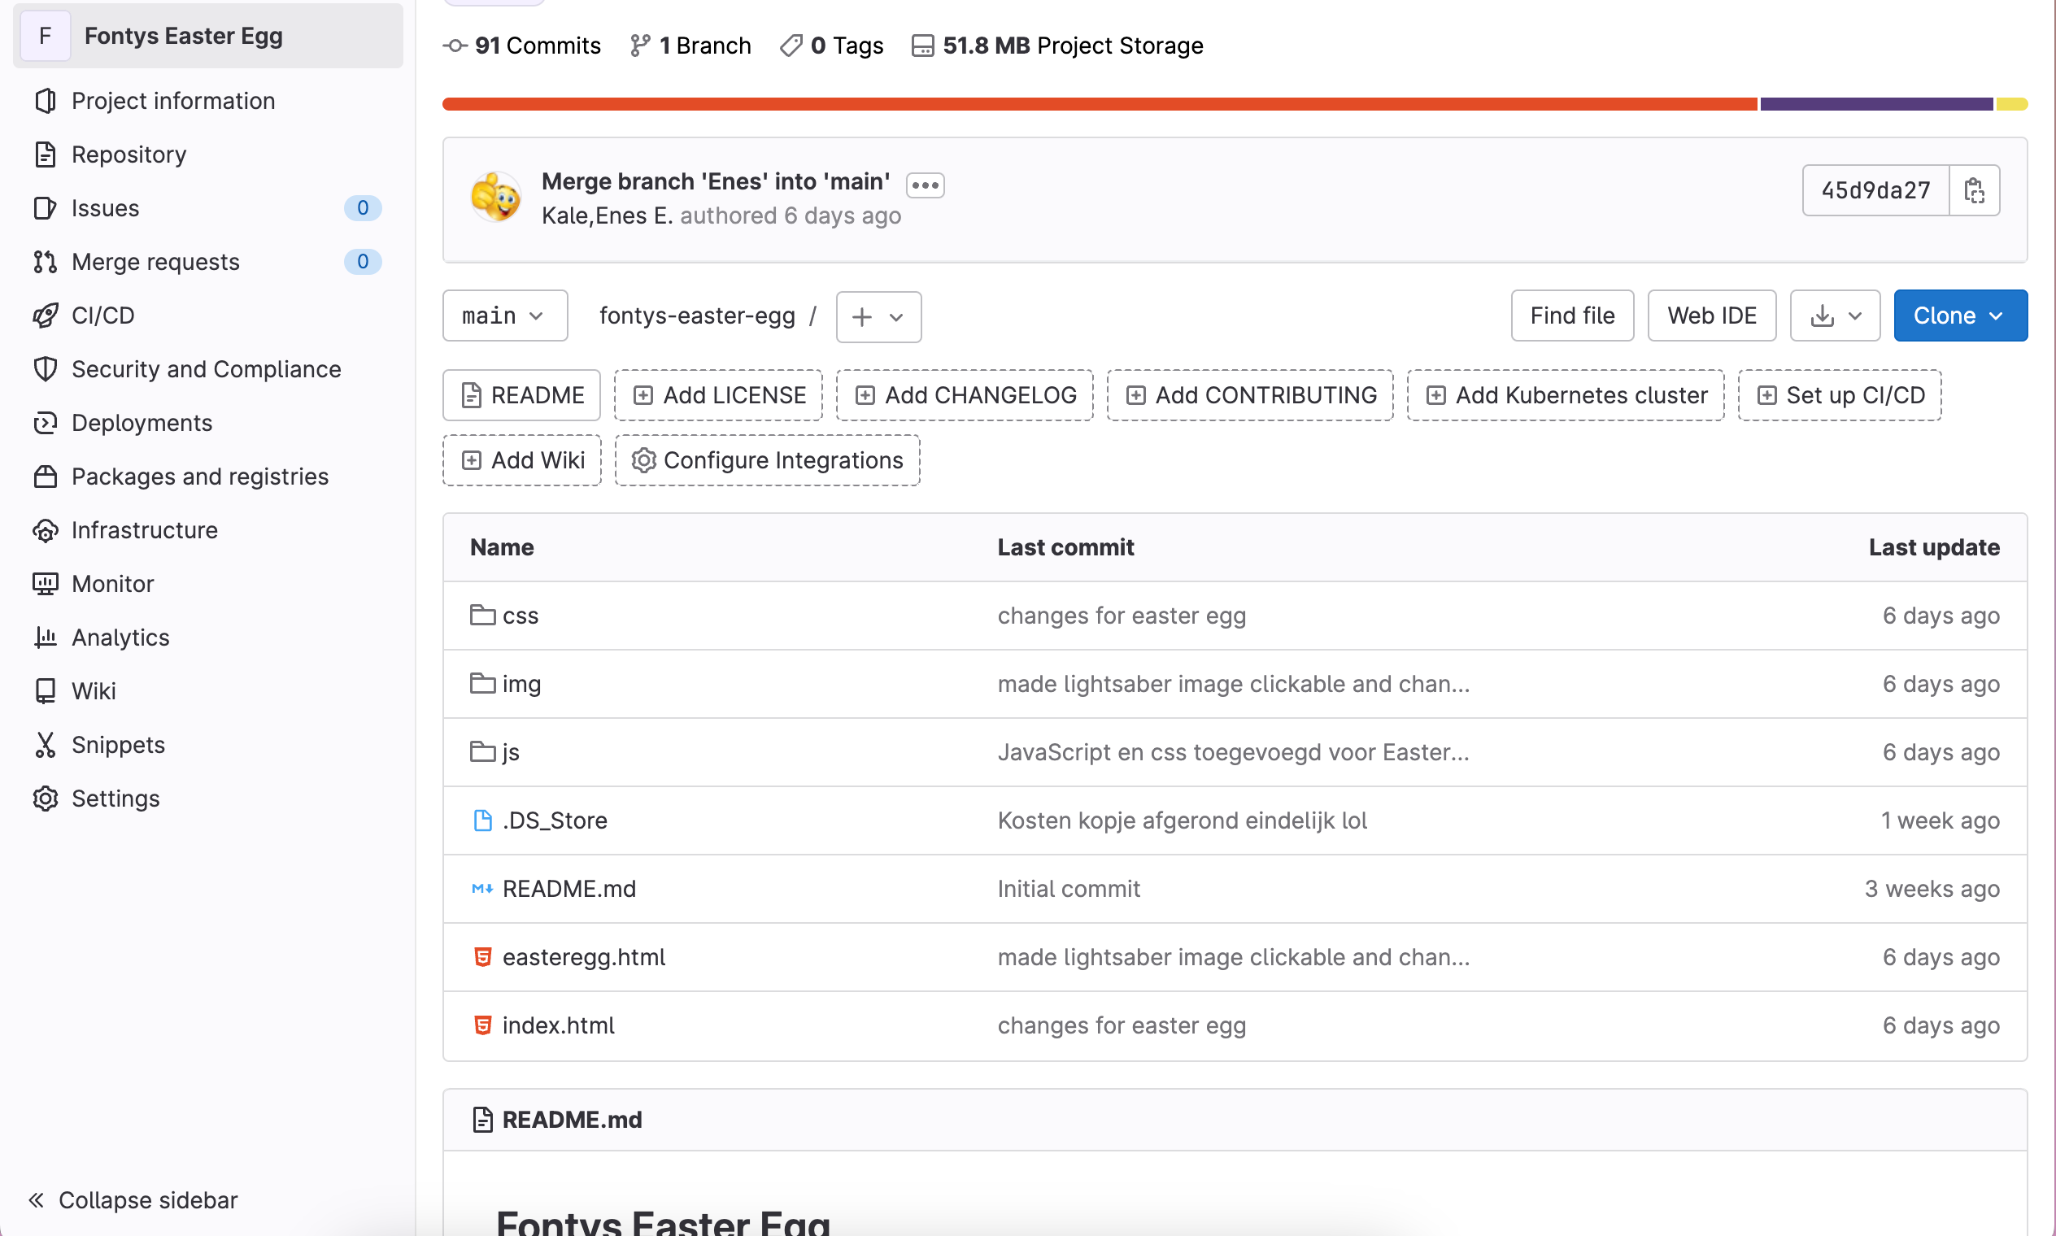2056x1236 pixels.
Task: Open the CI/CD rocket icon in sidebar
Action: coord(45,316)
